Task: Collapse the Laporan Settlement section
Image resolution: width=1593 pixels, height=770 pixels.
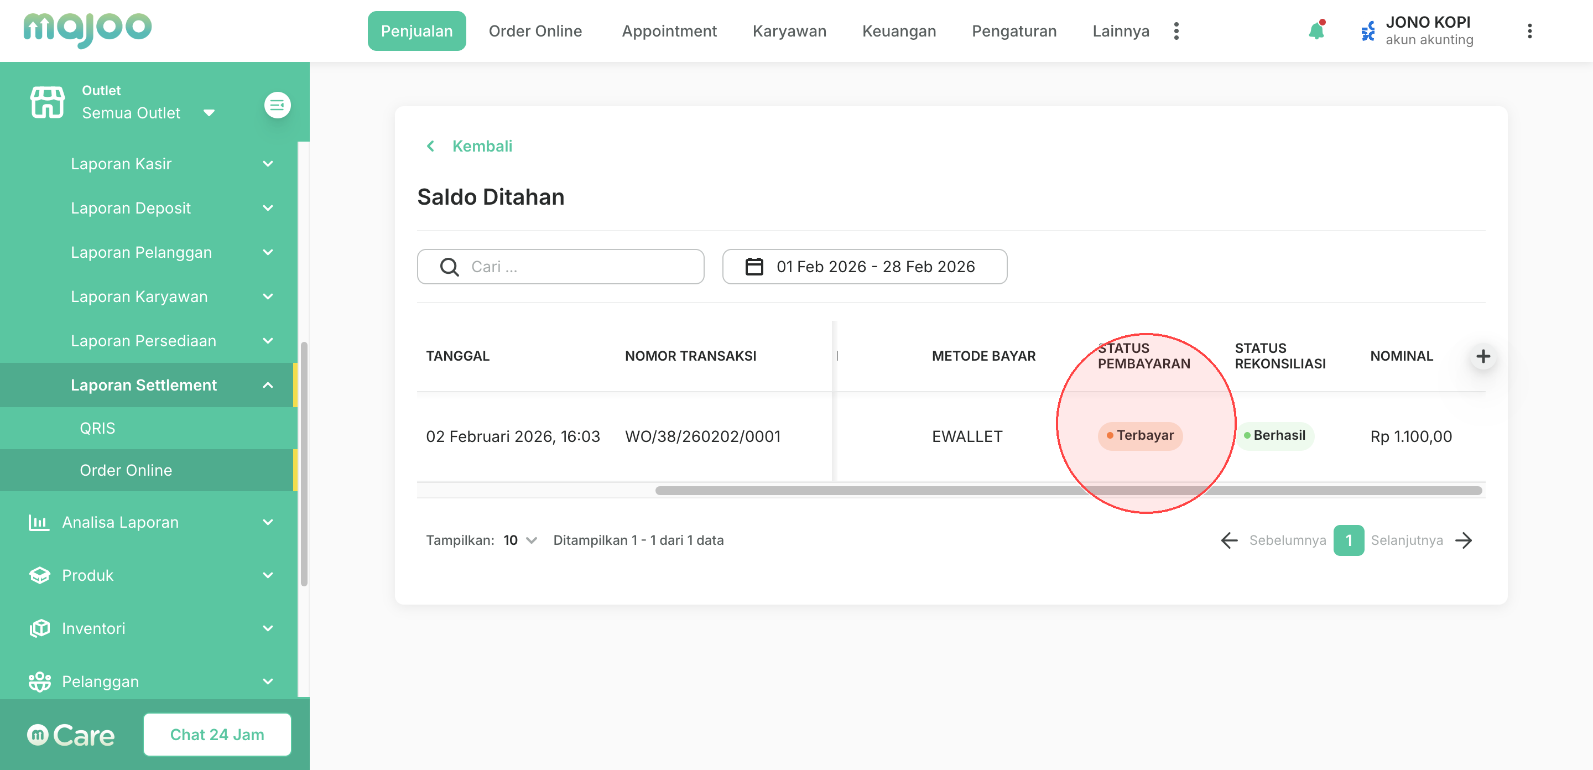Action: pos(268,384)
